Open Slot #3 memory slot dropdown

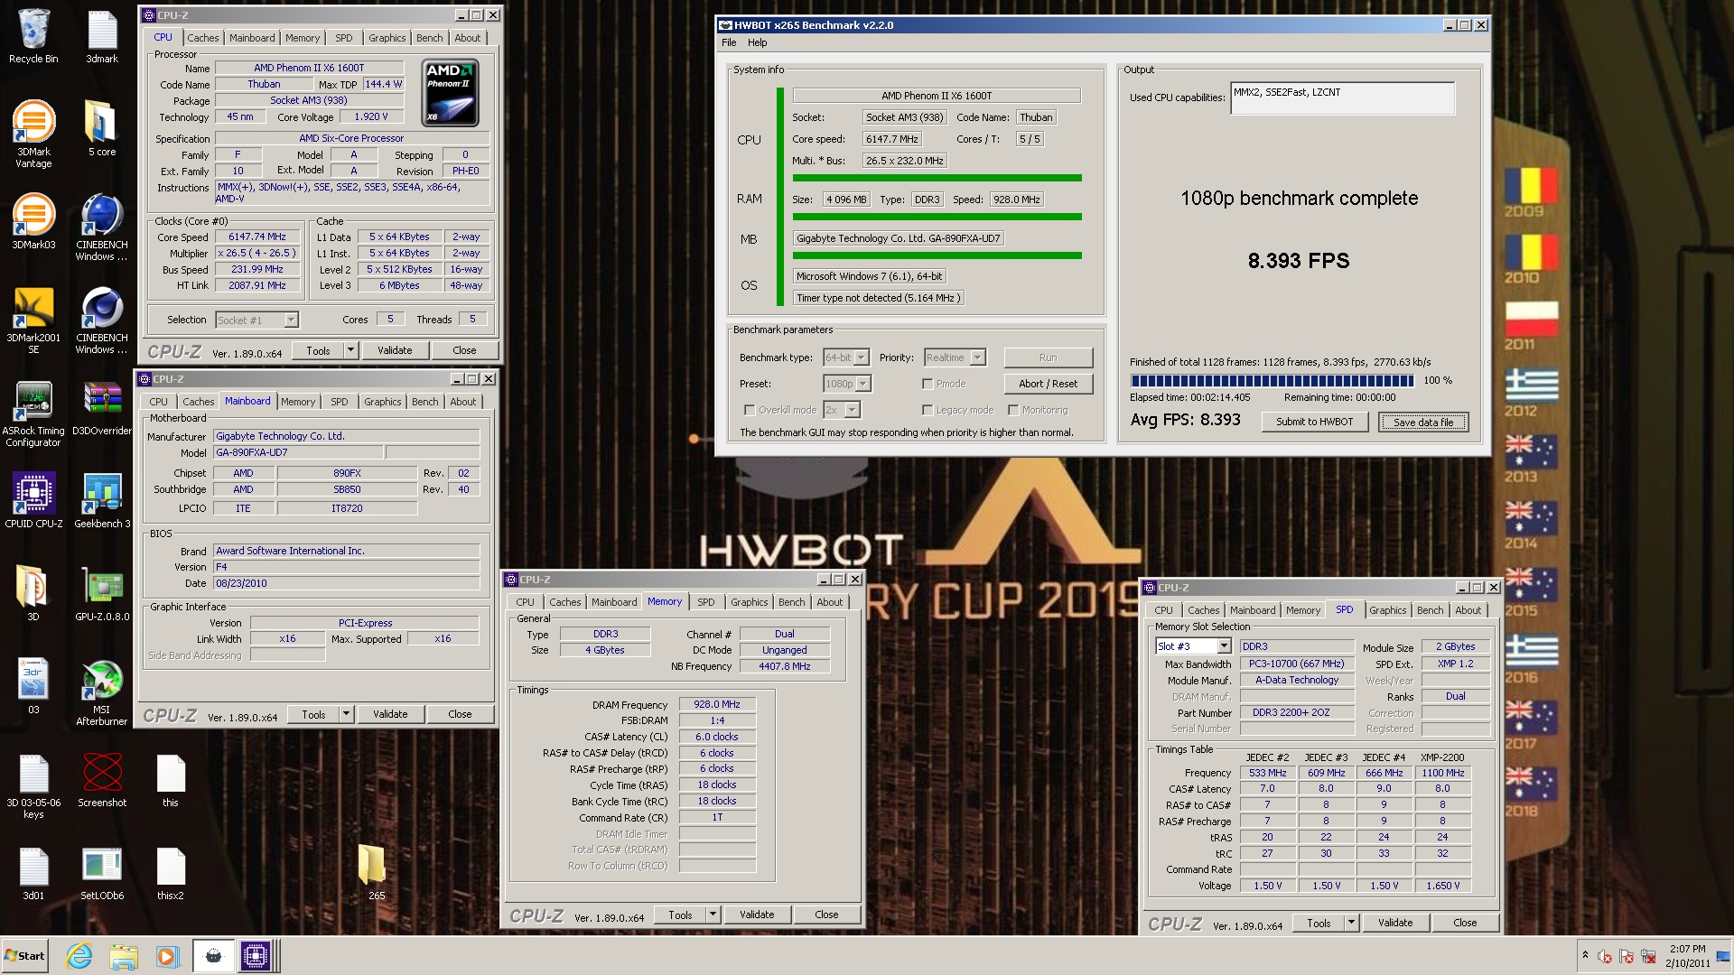[1193, 646]
